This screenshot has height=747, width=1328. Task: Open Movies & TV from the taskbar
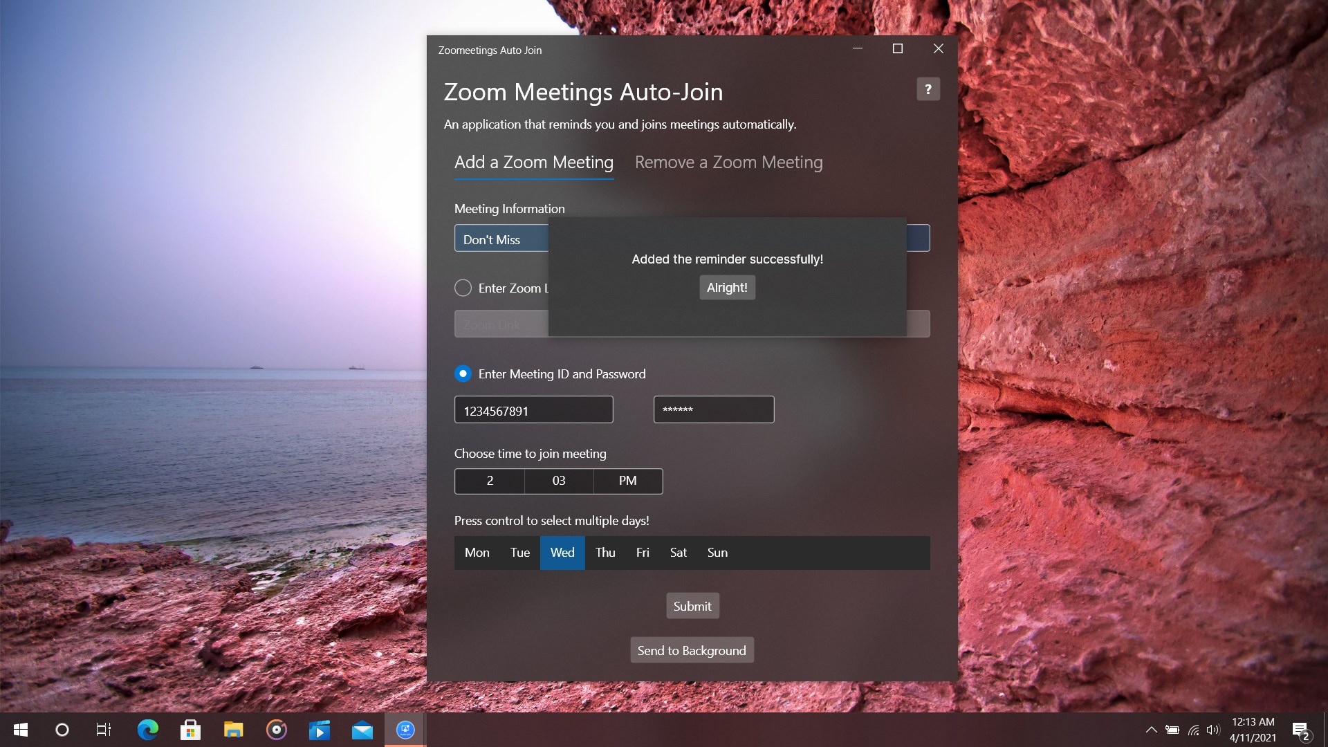(320, 729)
